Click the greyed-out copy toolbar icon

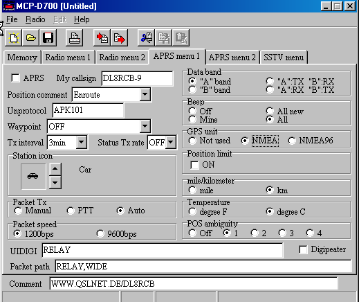click(164, 37)
